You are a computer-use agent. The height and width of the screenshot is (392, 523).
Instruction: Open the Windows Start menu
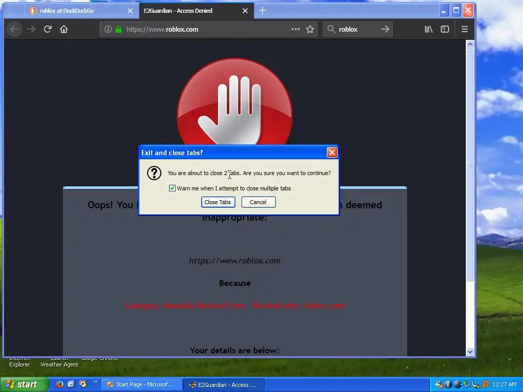click(x=24, y=385)
